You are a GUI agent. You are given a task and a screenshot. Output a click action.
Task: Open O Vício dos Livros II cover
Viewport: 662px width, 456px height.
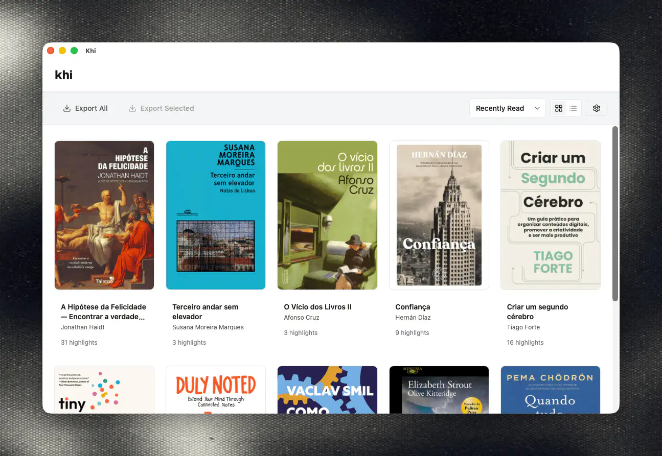[327, 215]
